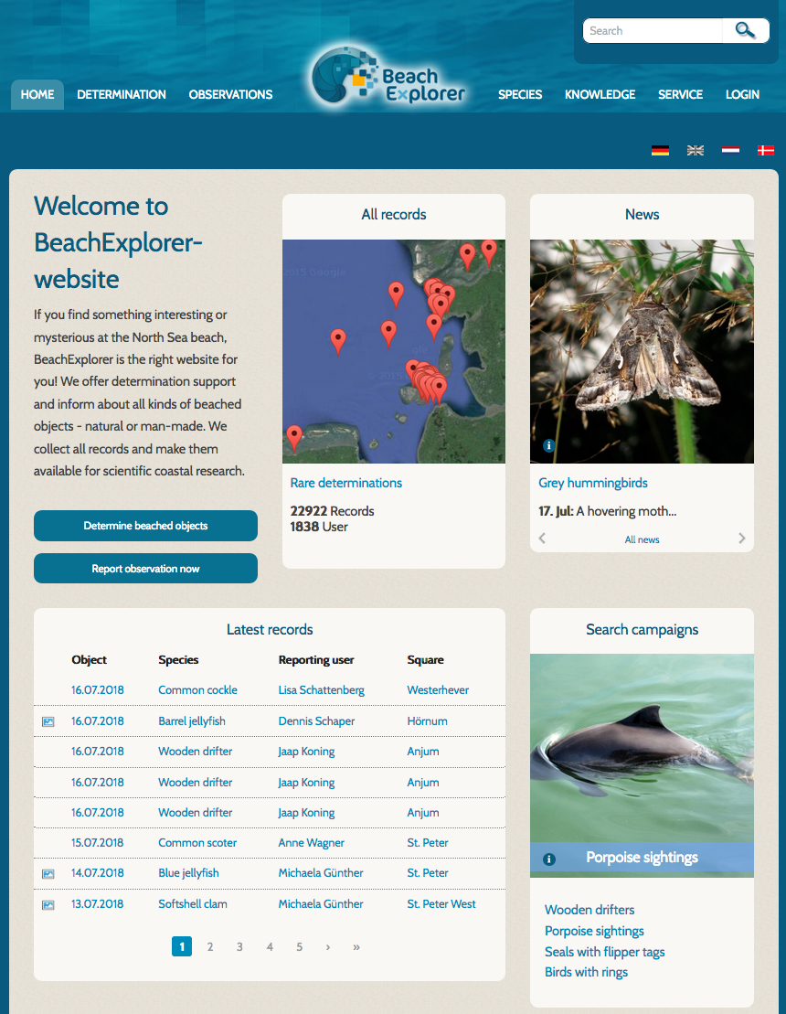Viewport: 786px width, 1014px height.
Task: Go to page 3 of Latest records
Action: pos(239,946)
